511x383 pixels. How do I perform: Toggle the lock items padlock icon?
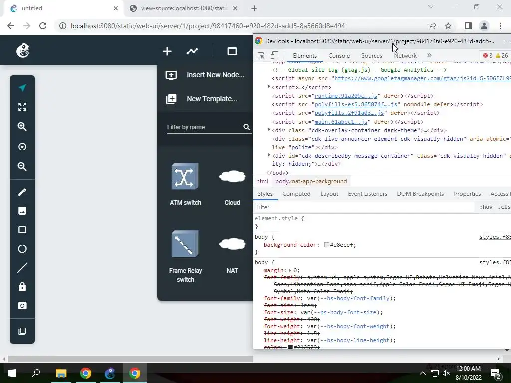pyautogui.click(x=22, y=287)
